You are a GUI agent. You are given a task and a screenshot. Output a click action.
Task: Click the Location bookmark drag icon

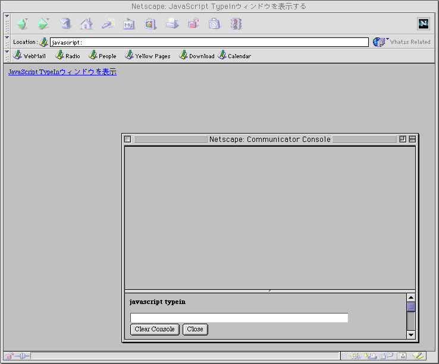click(43, 42)
